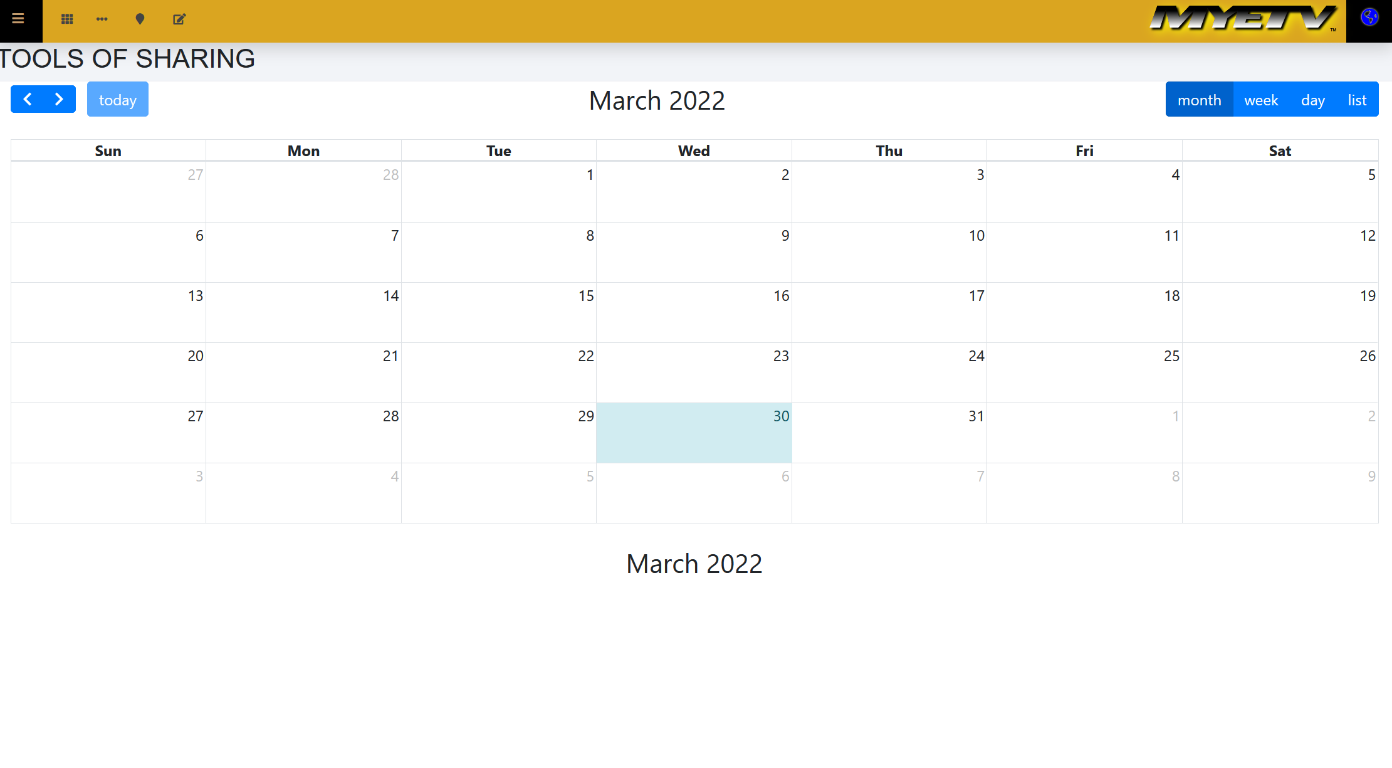Click day number 31
Image resolution: width=1392 pixels, height=768 pixels.
[x=976, y=416]
